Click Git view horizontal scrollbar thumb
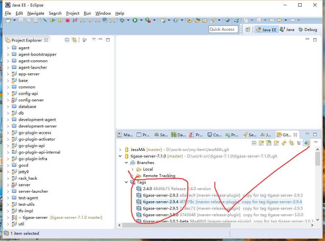 (x=176, y=225)
